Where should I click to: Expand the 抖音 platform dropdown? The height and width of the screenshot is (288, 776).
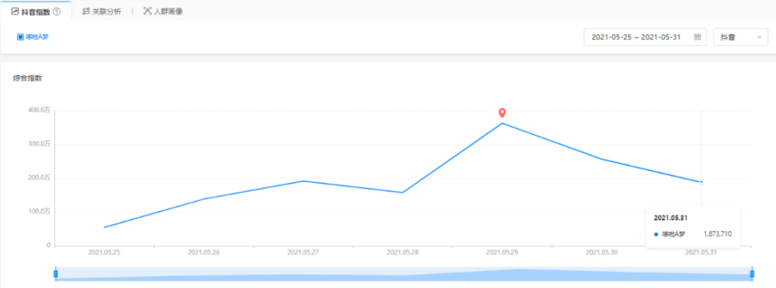pyautogui.click(x=740, y=37)
